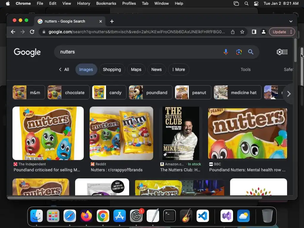Click the Update button
Viewport: 304px width, 228px height.
279,32
